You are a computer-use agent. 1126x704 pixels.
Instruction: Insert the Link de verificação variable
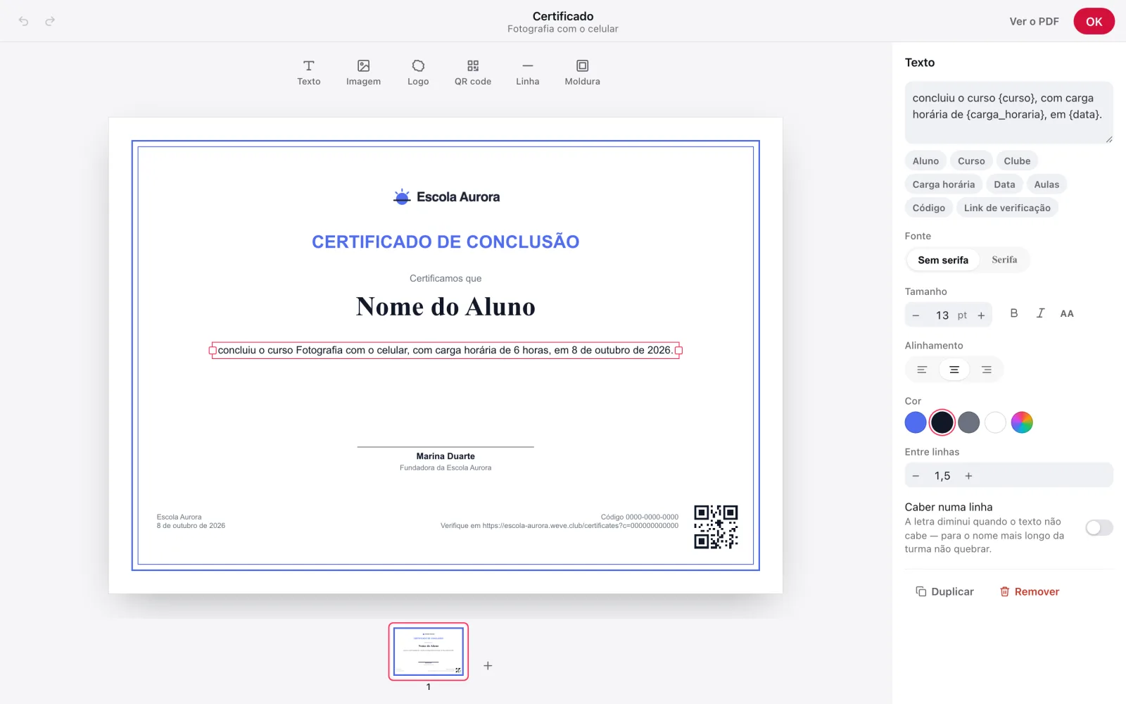(1007, 208)
